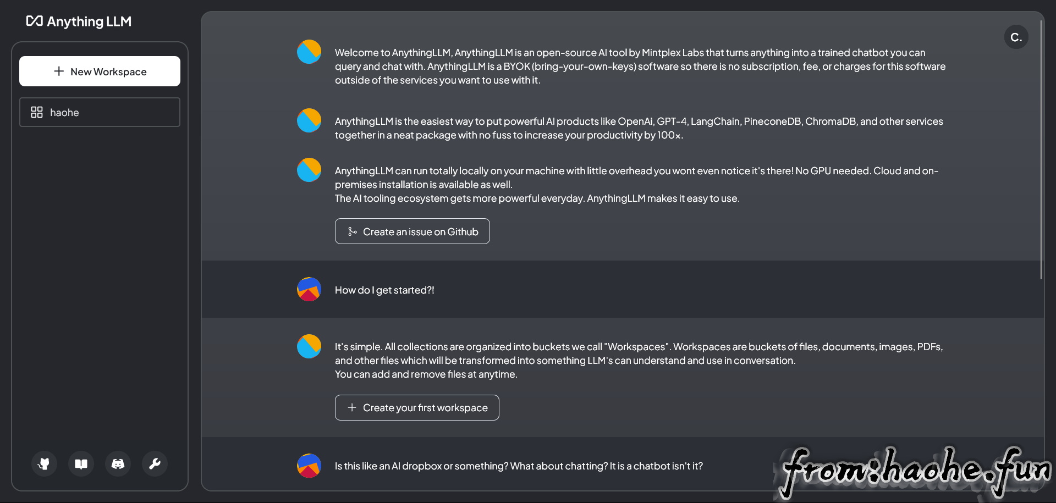Click the plus icon in New Workspace

click(x=59, y=71)
